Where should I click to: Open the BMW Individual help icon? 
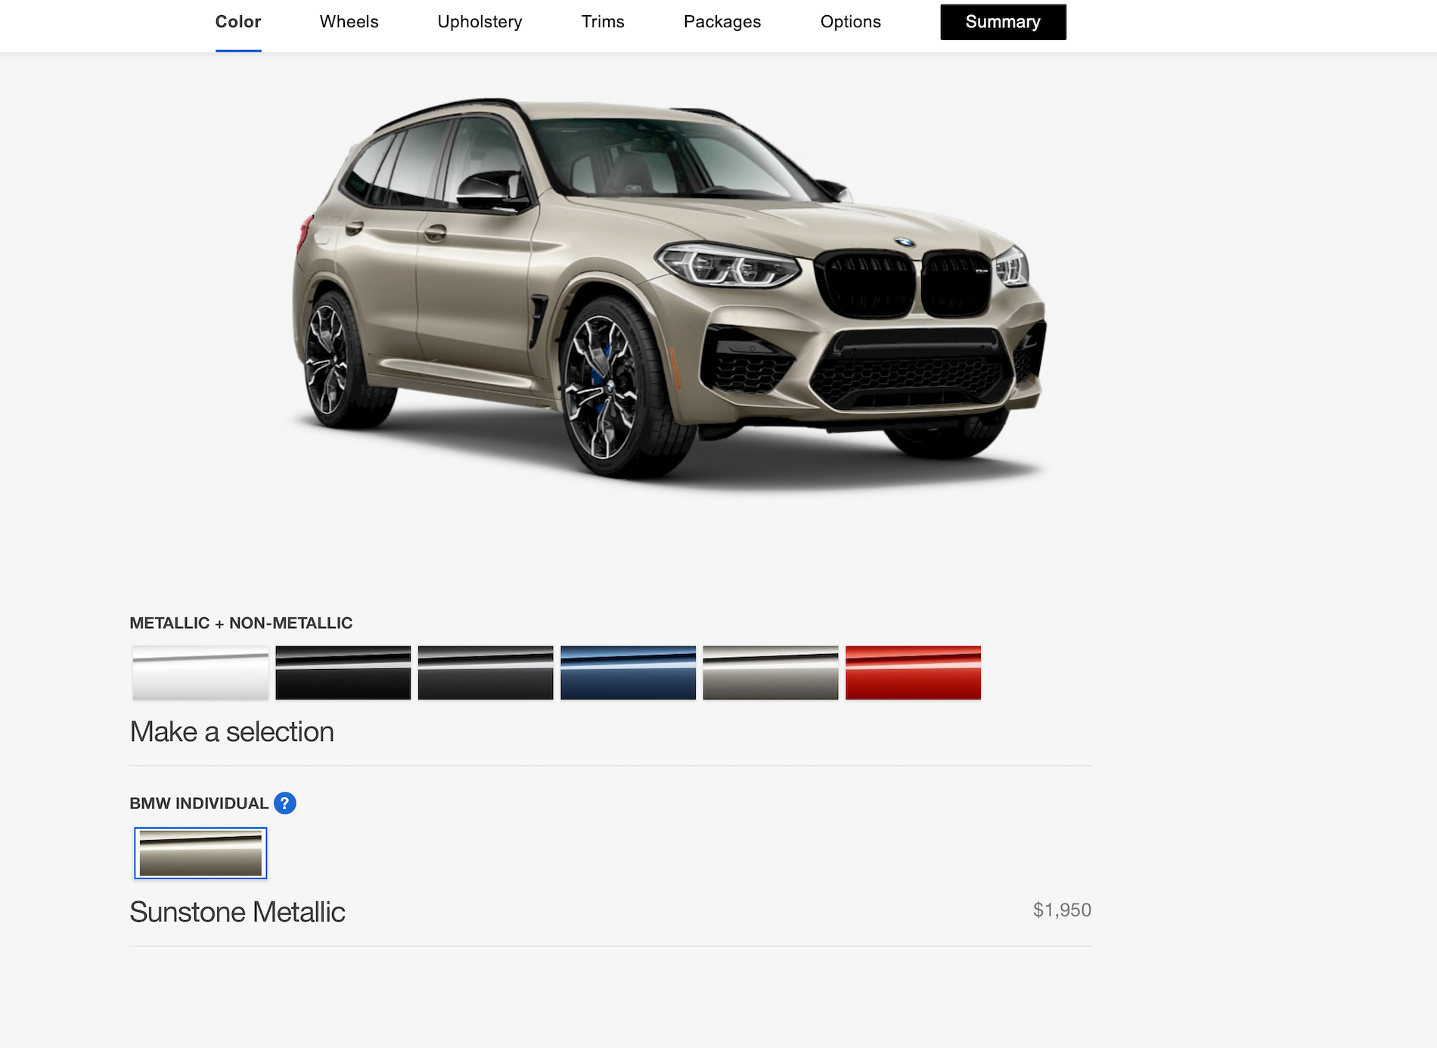pos(284,803)
